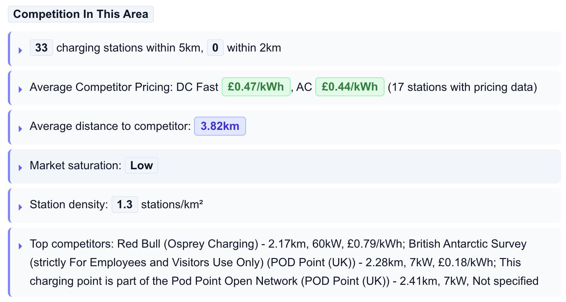Click the 1.3 station density badge
The width and height of the screenshot is (566, 302).
pos(124,205)
